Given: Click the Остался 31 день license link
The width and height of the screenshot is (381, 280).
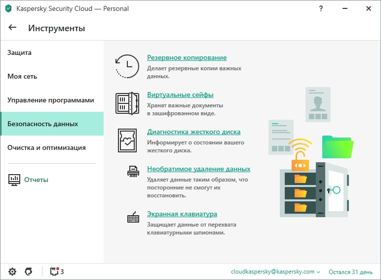Looking at the screenshot, I should pos(350,272).
